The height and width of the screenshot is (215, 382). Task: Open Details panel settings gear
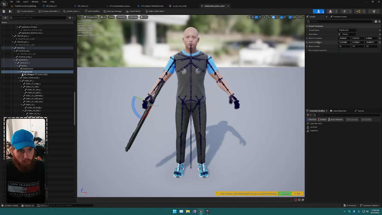click(x=379, y=21)
